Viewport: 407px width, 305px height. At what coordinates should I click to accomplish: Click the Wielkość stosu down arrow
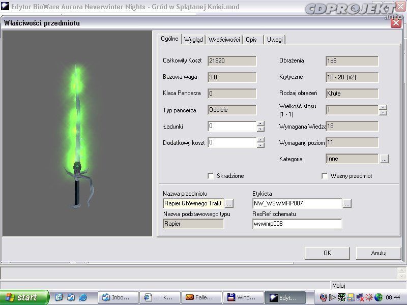[x=383, y=112]
